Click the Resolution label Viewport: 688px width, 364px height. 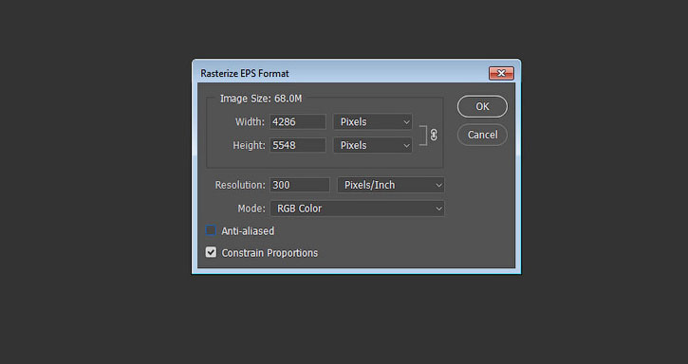[240, 185]
